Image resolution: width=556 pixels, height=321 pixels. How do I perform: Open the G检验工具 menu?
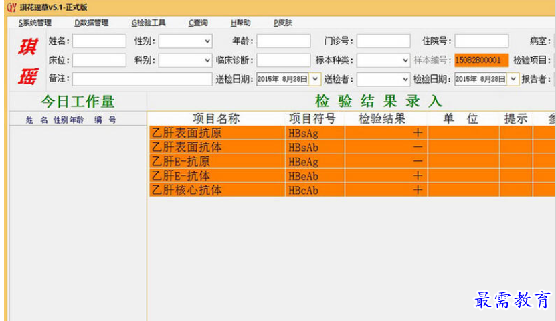tap(148, 23)
